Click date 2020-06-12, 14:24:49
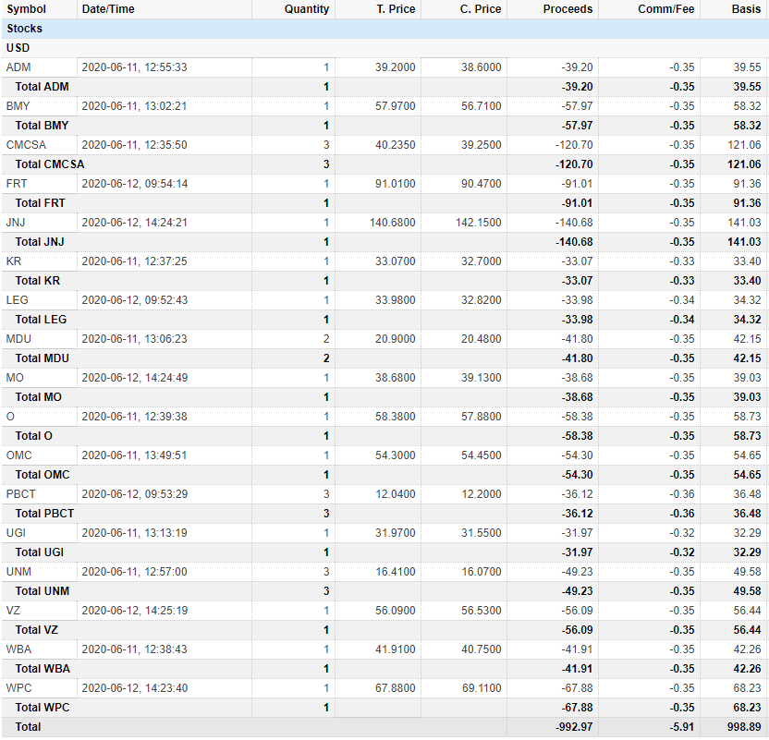 tap(134, 378)
